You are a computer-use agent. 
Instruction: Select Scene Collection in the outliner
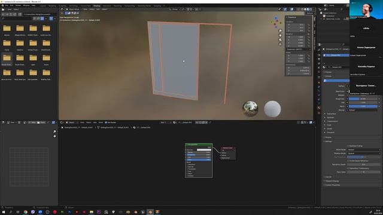click(330, 13)
